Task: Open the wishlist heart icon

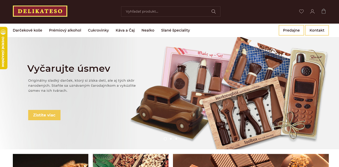Action: tap(301, 11)
